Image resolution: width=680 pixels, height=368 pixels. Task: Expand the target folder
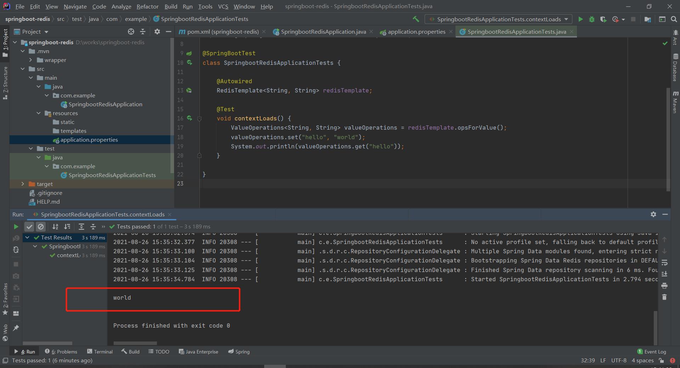23,184
